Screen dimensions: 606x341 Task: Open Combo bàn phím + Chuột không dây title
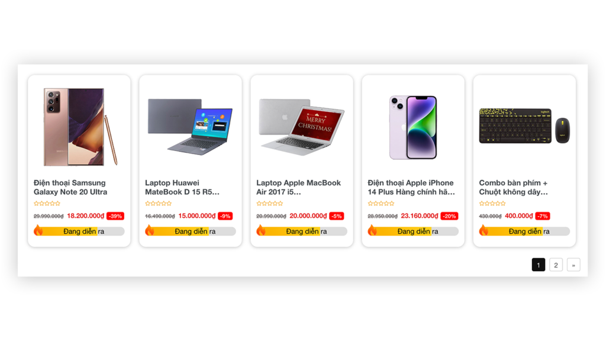pos(513,188)
